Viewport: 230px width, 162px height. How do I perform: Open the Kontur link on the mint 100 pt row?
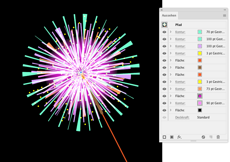[180, 39]
